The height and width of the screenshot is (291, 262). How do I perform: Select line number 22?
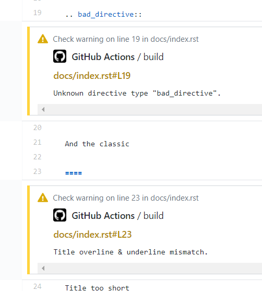tap(37, 157)
